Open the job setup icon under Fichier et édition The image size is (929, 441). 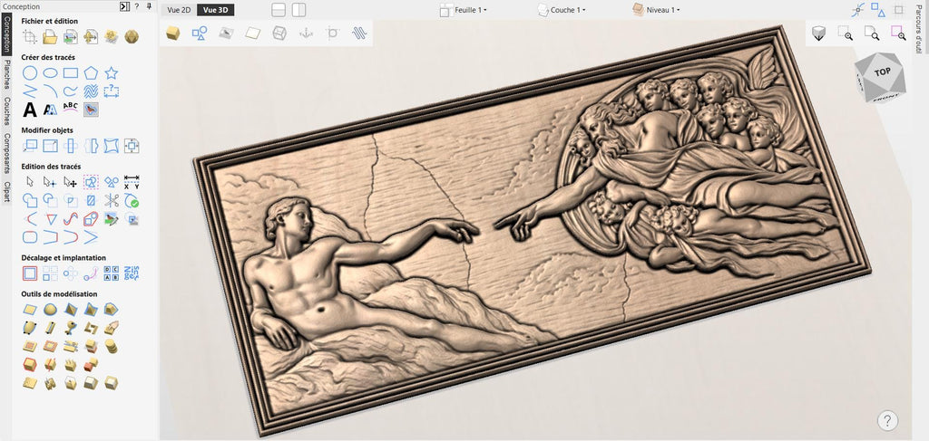pos(30,37)
